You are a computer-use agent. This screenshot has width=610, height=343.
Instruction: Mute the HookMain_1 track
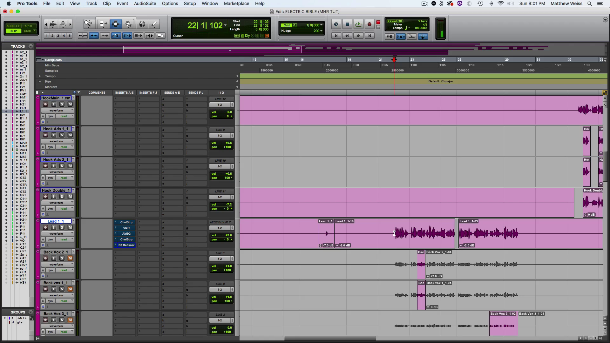[70, 104]
